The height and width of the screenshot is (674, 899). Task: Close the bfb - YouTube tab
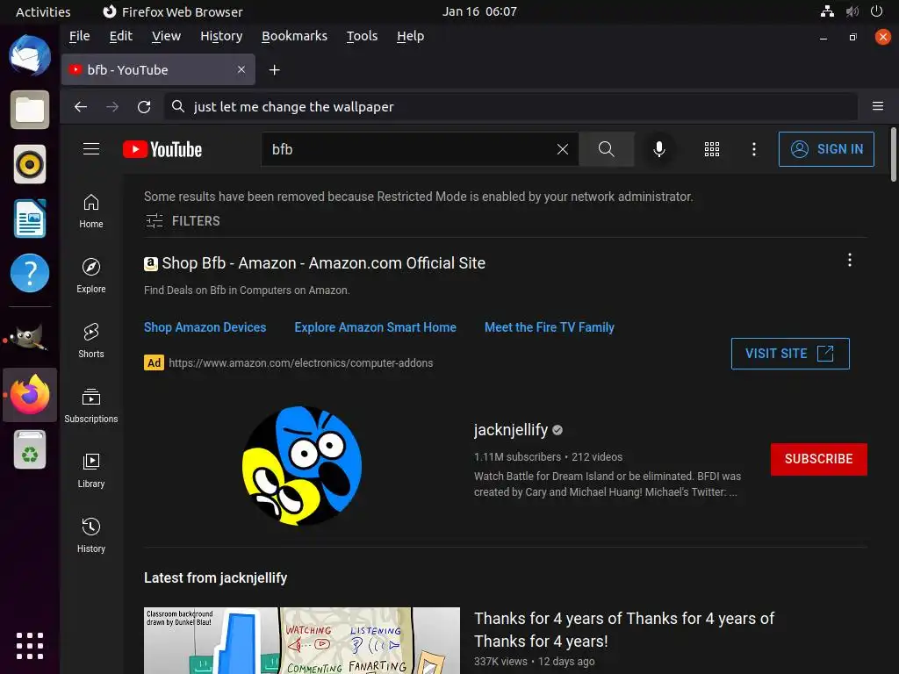click(241, 69)
